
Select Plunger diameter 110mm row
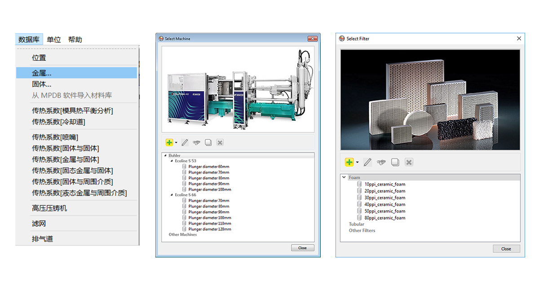pyautogui.click(x=210, y=223)
